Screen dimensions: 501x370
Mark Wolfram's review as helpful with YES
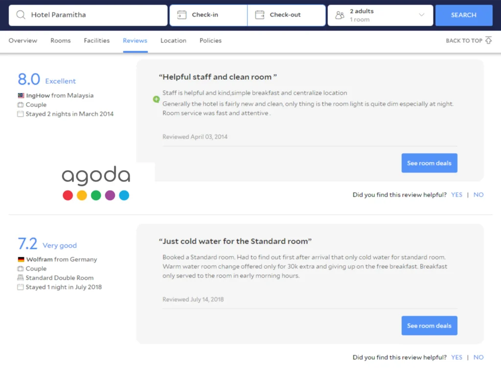coord(456,357)
